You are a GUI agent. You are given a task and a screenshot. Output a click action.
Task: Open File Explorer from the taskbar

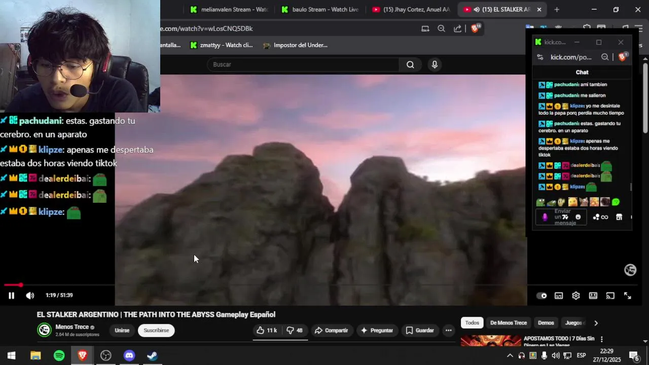coord(35,355)
